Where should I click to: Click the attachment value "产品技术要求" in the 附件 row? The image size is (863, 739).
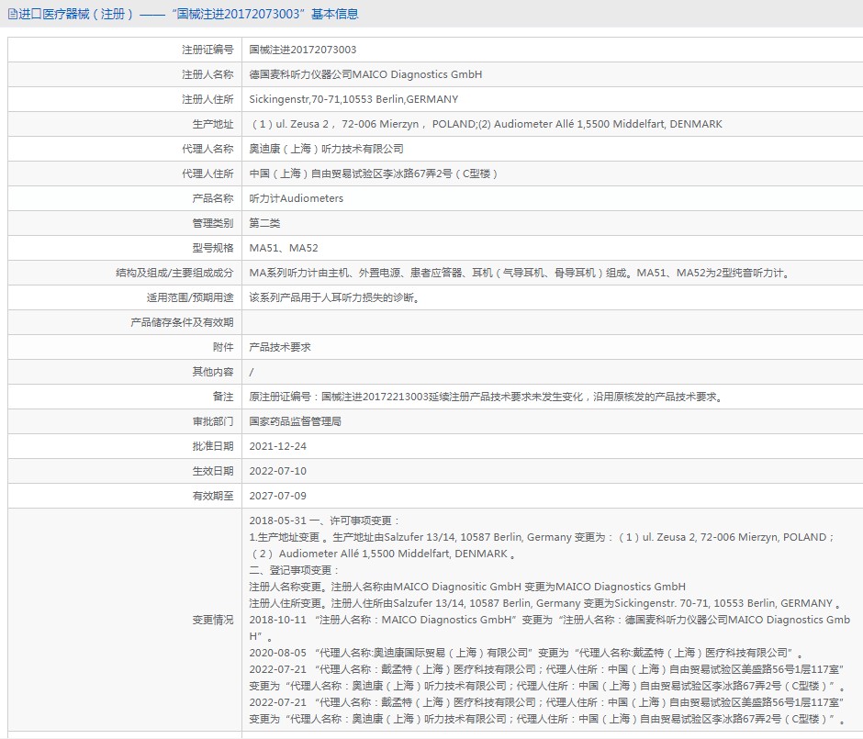tap(280, 347)
